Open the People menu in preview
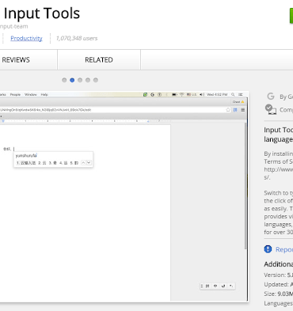 point(15,94)
